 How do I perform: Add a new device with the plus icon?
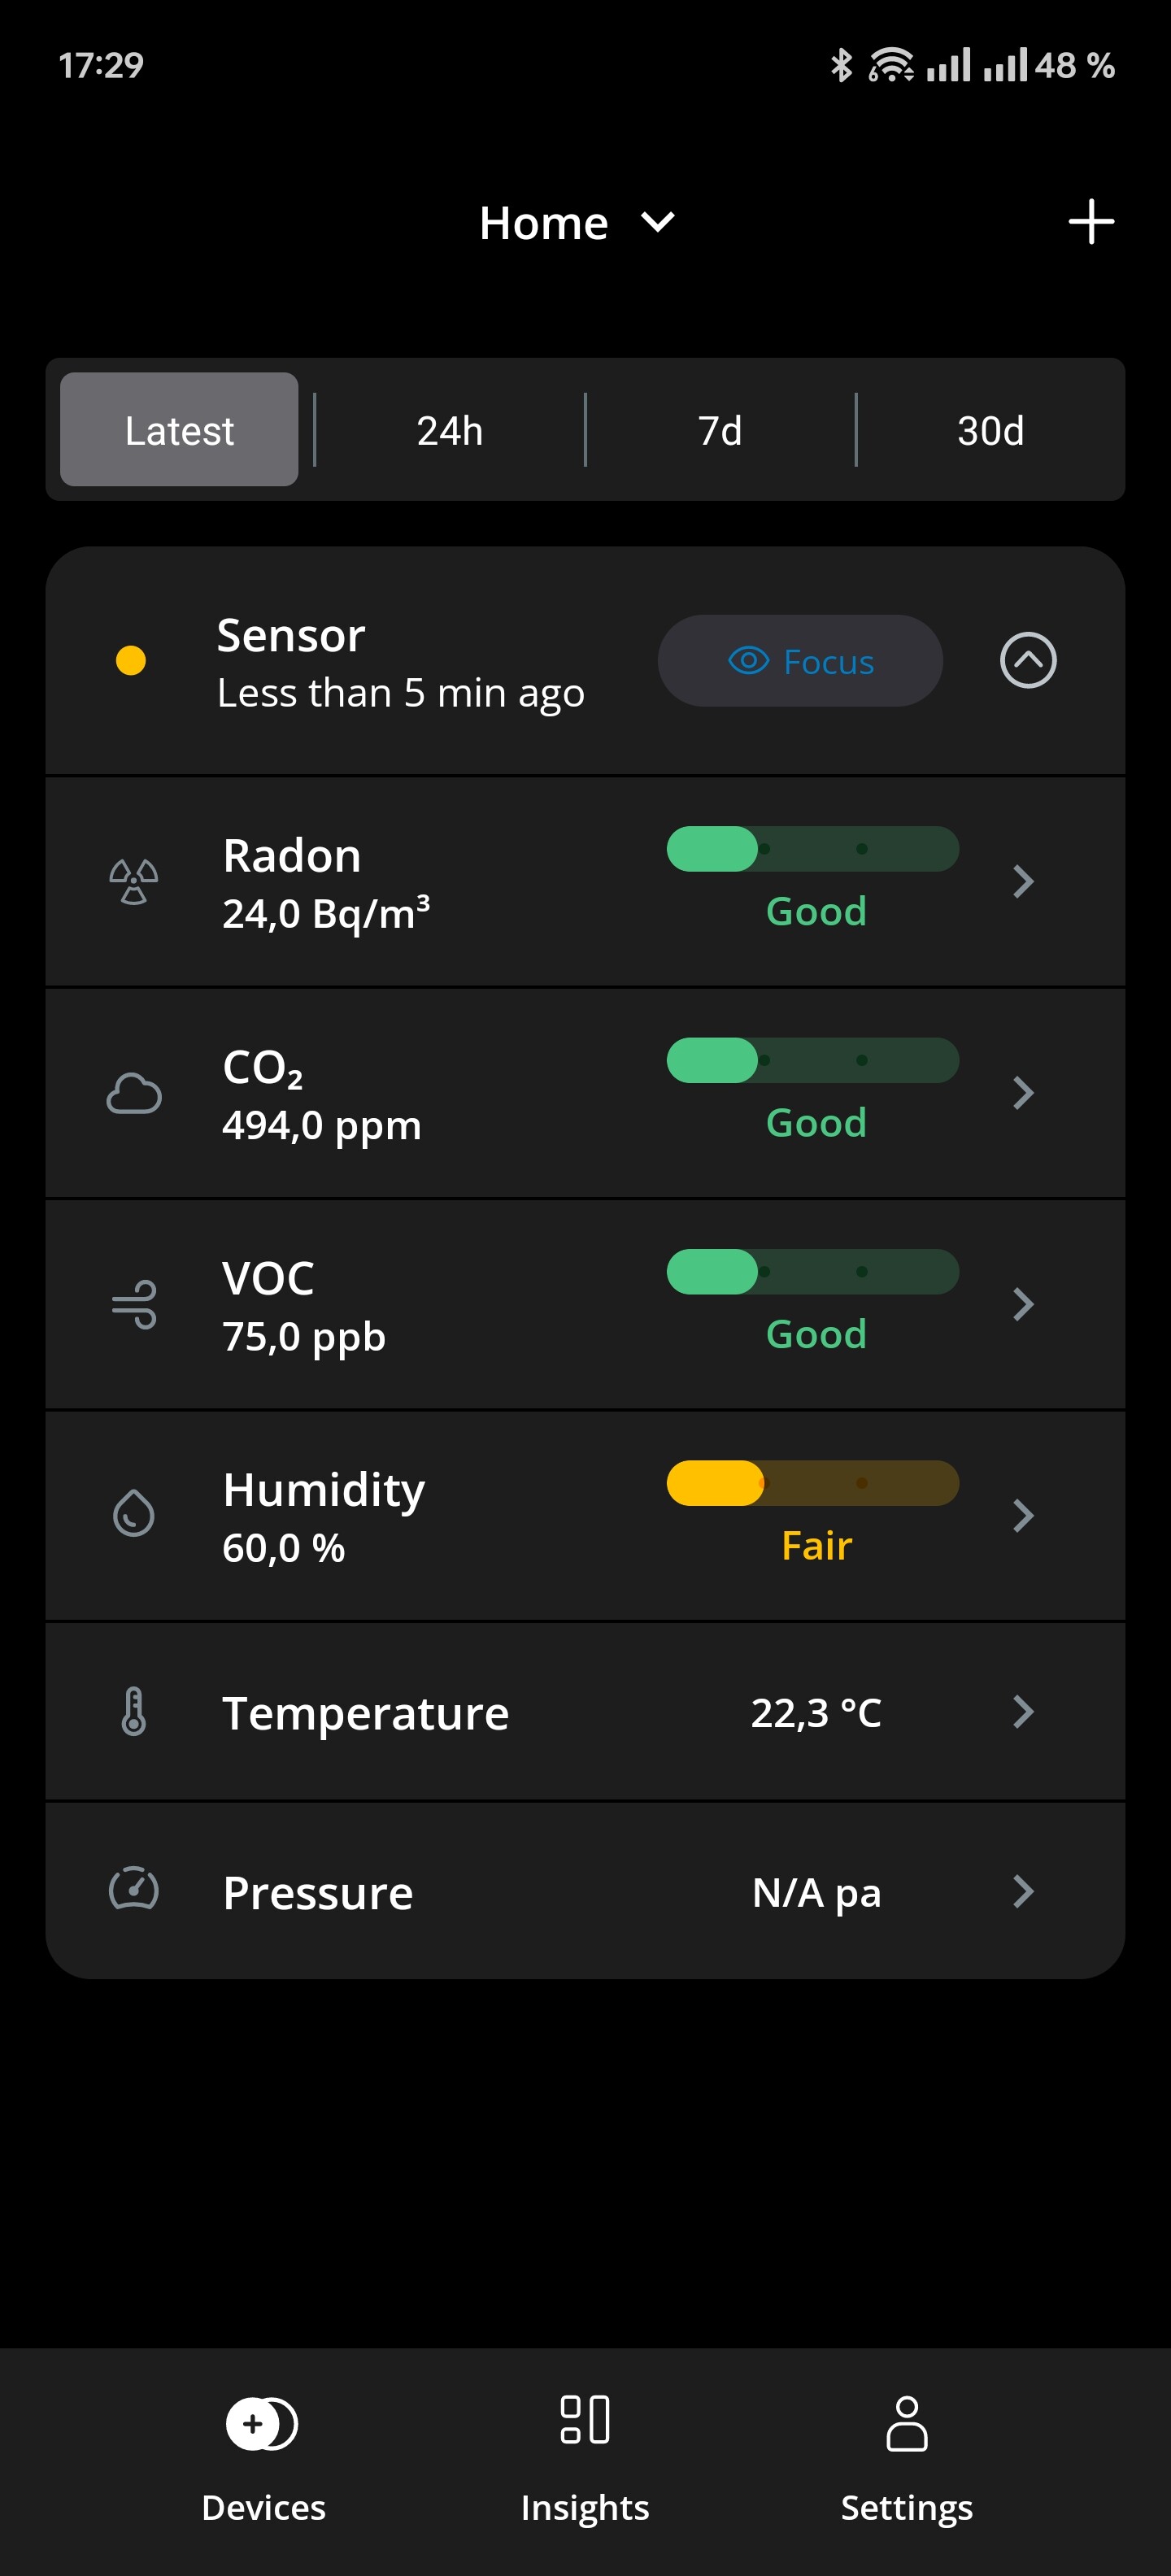(x=1090, y=222)
